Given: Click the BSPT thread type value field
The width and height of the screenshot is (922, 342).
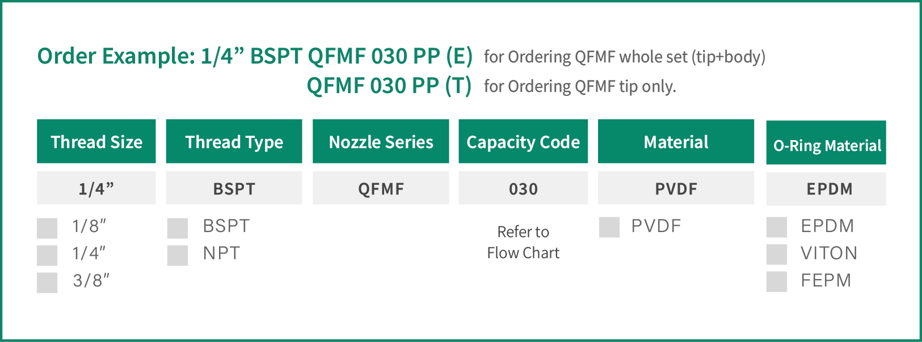Looking at the screenshot, I should [x=234, y=188].
